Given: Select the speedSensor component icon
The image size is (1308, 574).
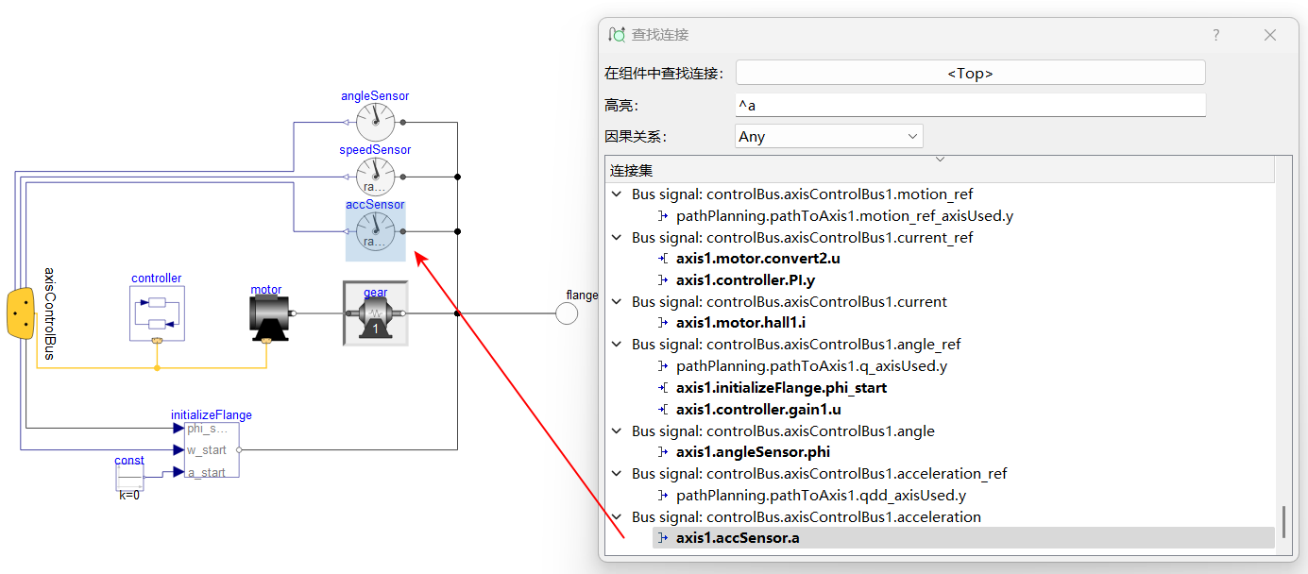Looking at the screenshot, I should (375, 176).
